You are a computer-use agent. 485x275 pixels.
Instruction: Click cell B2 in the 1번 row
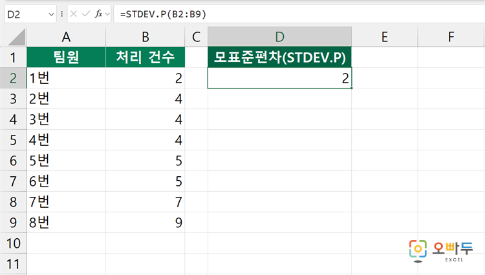point(145,78)
